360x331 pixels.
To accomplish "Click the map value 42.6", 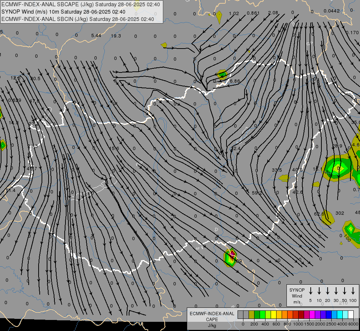I will [x=297, y=192].
